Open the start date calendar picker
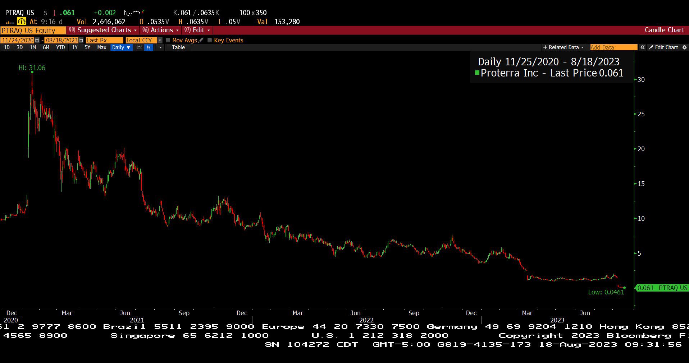 pos(37,40)
